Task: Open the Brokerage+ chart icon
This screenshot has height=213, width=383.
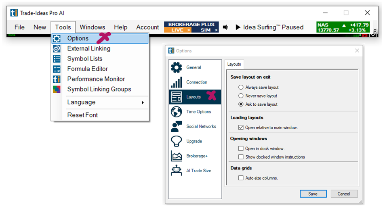Action: tap(177, 156)
